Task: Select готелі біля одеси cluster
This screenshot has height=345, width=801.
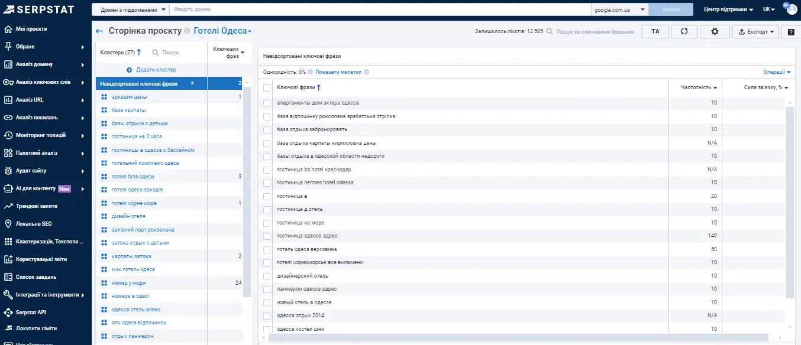Action: [133, 177]
